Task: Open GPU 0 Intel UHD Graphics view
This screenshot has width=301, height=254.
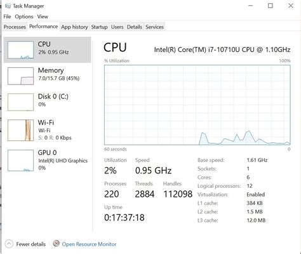Action: pos(48,160)
